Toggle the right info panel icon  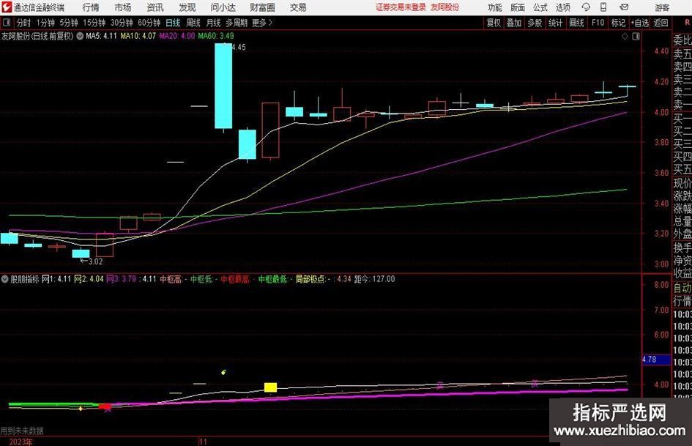(636, 37)
